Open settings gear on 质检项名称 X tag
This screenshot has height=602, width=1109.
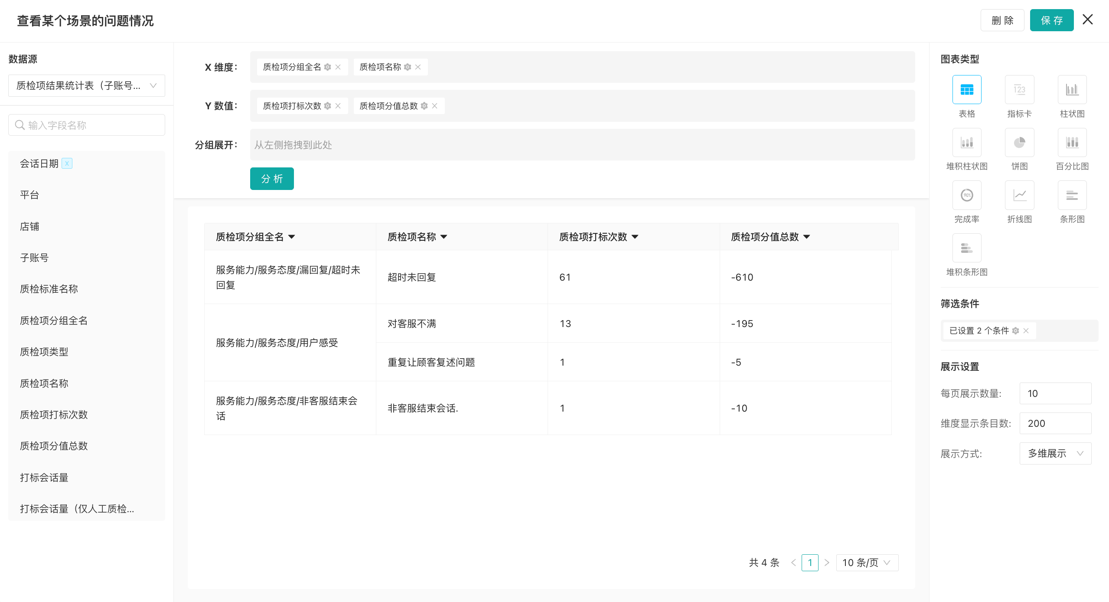(408, 67)
